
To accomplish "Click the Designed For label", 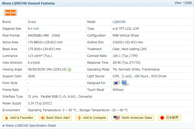I will click(x=96, y=83).
